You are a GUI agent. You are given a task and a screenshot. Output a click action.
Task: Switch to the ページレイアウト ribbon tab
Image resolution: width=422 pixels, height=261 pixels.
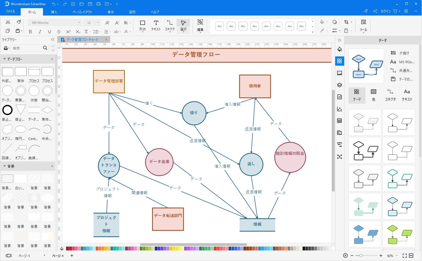tap(82, 12)
